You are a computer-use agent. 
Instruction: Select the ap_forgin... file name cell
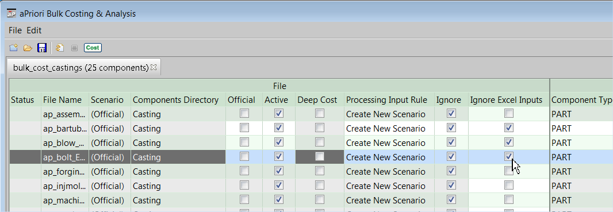click(x=65, y=171)
